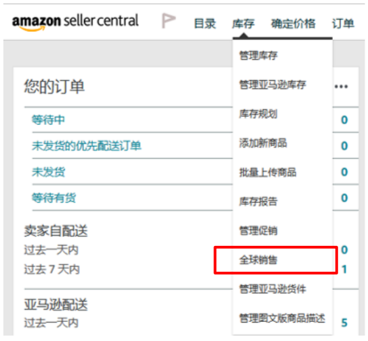This screenshot has width=368, height=341.
Task: Select 库存规划 menu entry
Action: pyautogui.click(x=258, y=114)
